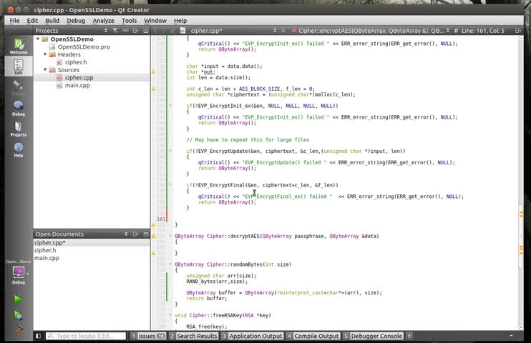Close the cipher.cpp editor document
531x343 pixels.
pyautogui.click(x=283, y=31)
